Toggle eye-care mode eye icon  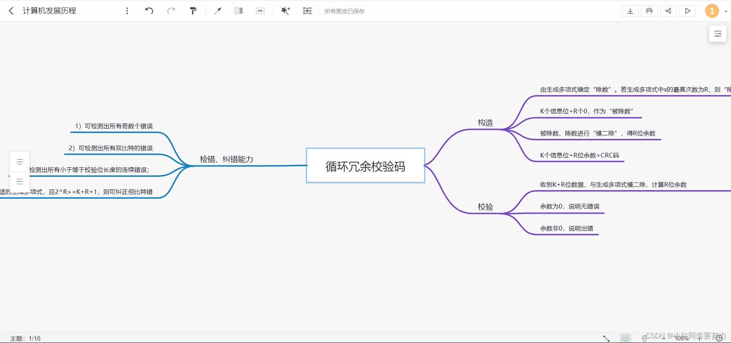pos(626,338)
